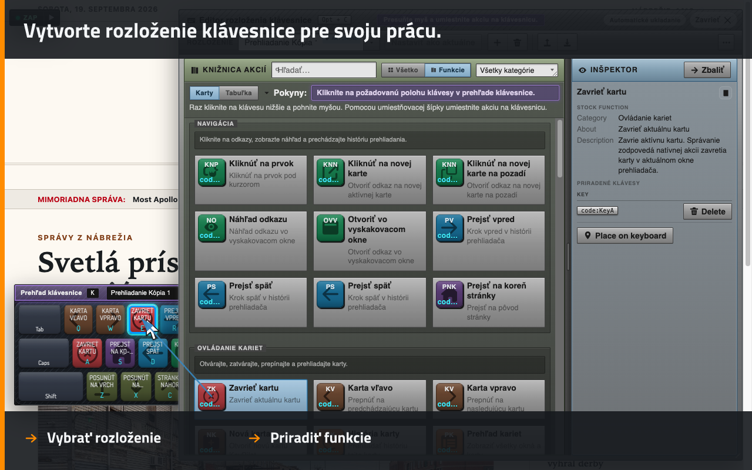The width and height of the screenshot is (752, 470).
Task: Click the Tab key in keyboard overview
Action: pyautogui.click(x=40, y=320)
